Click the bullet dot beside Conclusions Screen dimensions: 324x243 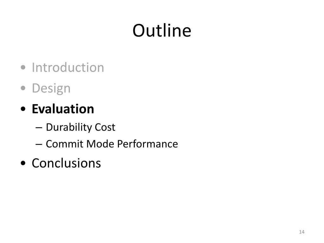click(23, 163)
